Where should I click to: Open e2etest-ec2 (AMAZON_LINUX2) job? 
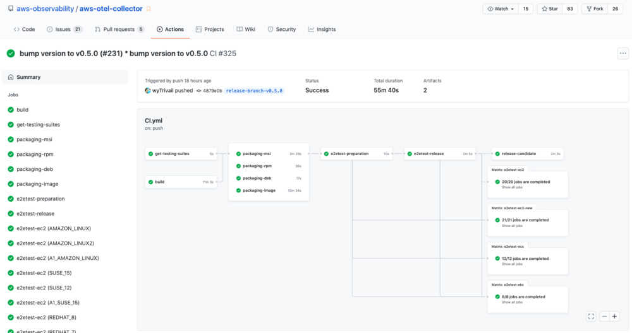point(55,243)
